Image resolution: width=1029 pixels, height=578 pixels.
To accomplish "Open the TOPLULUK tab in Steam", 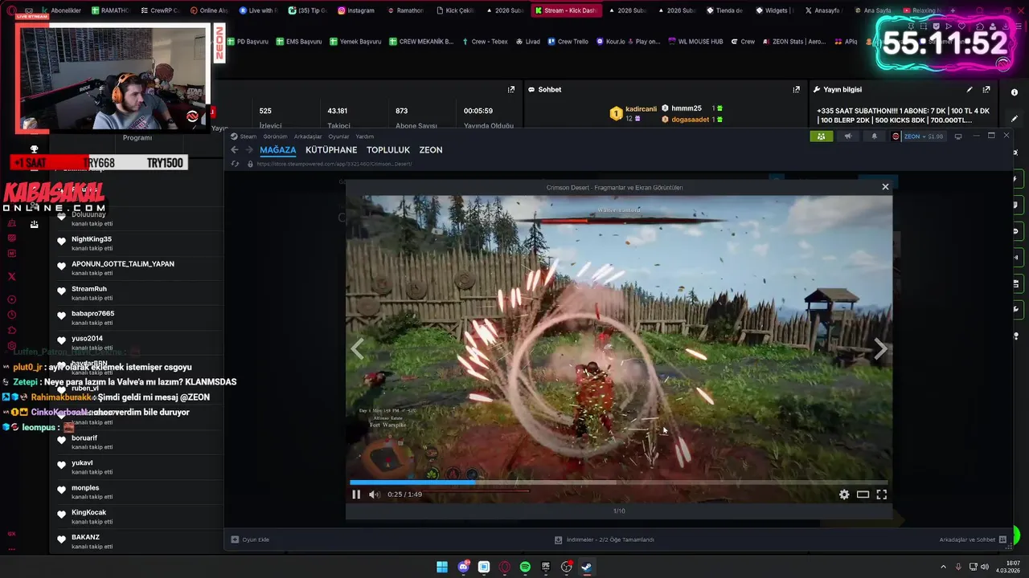I will (388, 150).
